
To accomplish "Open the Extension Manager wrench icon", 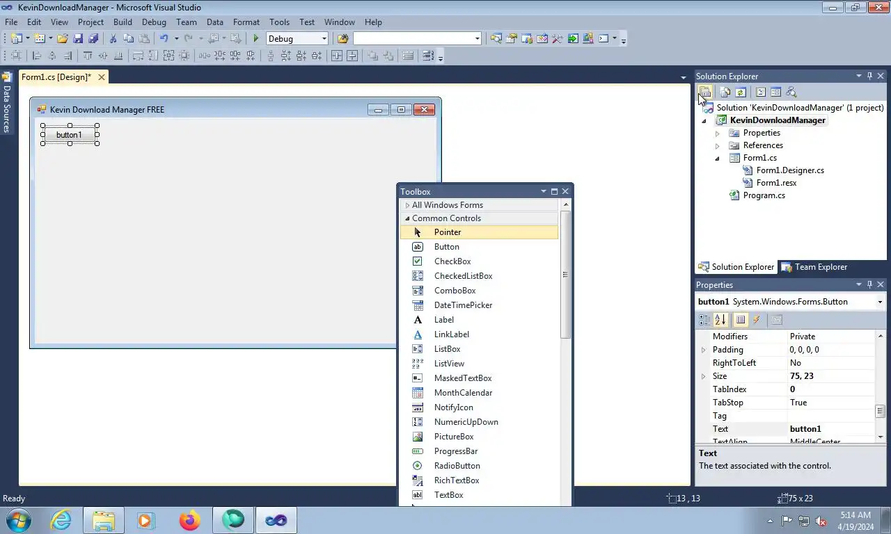I will click(557, 39).
